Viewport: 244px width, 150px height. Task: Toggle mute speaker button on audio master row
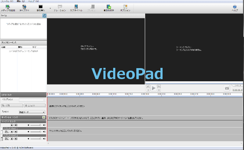pos(16,125)
